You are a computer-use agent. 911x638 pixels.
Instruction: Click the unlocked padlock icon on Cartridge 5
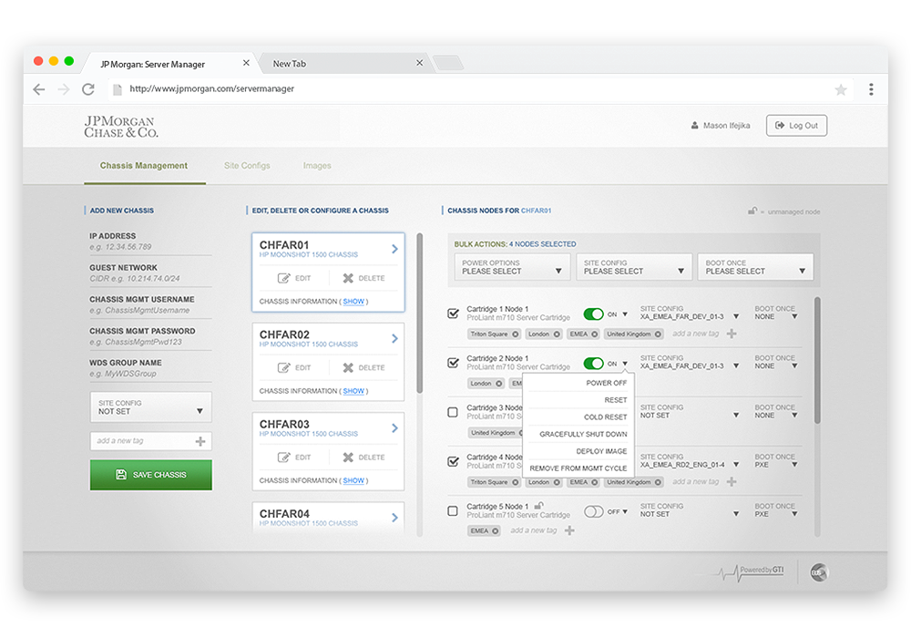[538, 506]
